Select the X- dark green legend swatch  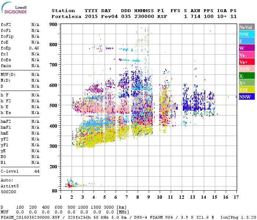pos(247,76)
